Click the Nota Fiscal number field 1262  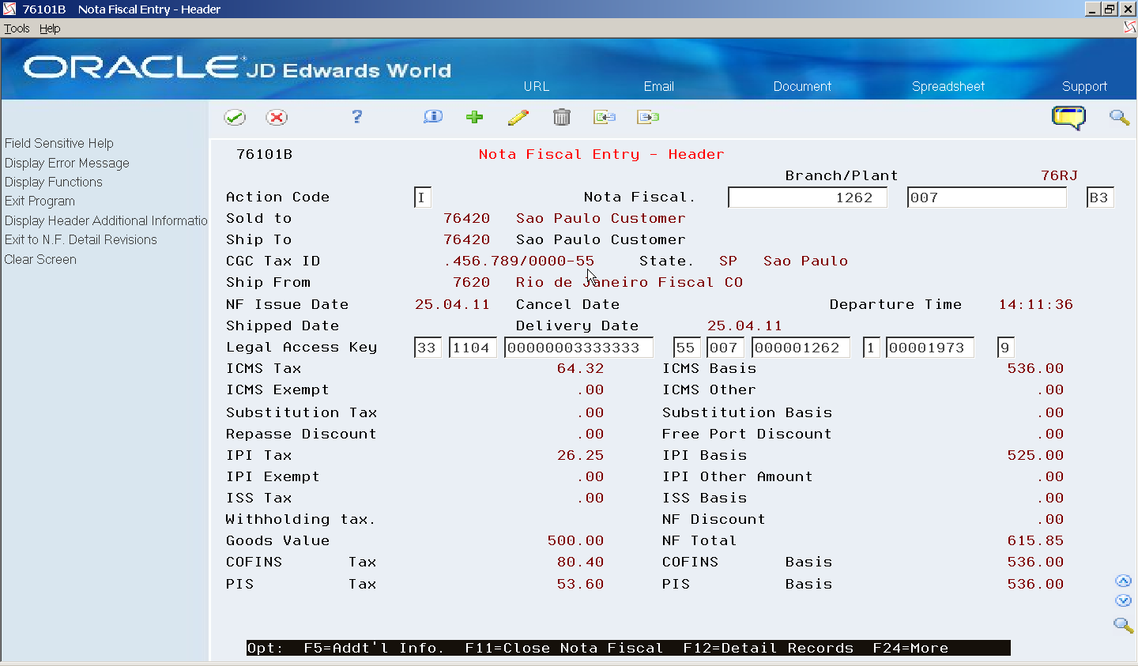click(808, 198)
